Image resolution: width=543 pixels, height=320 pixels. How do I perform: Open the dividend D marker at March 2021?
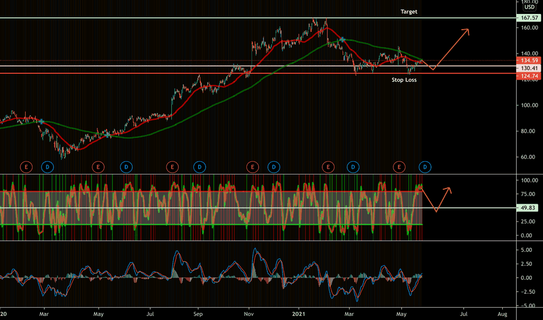353,168
